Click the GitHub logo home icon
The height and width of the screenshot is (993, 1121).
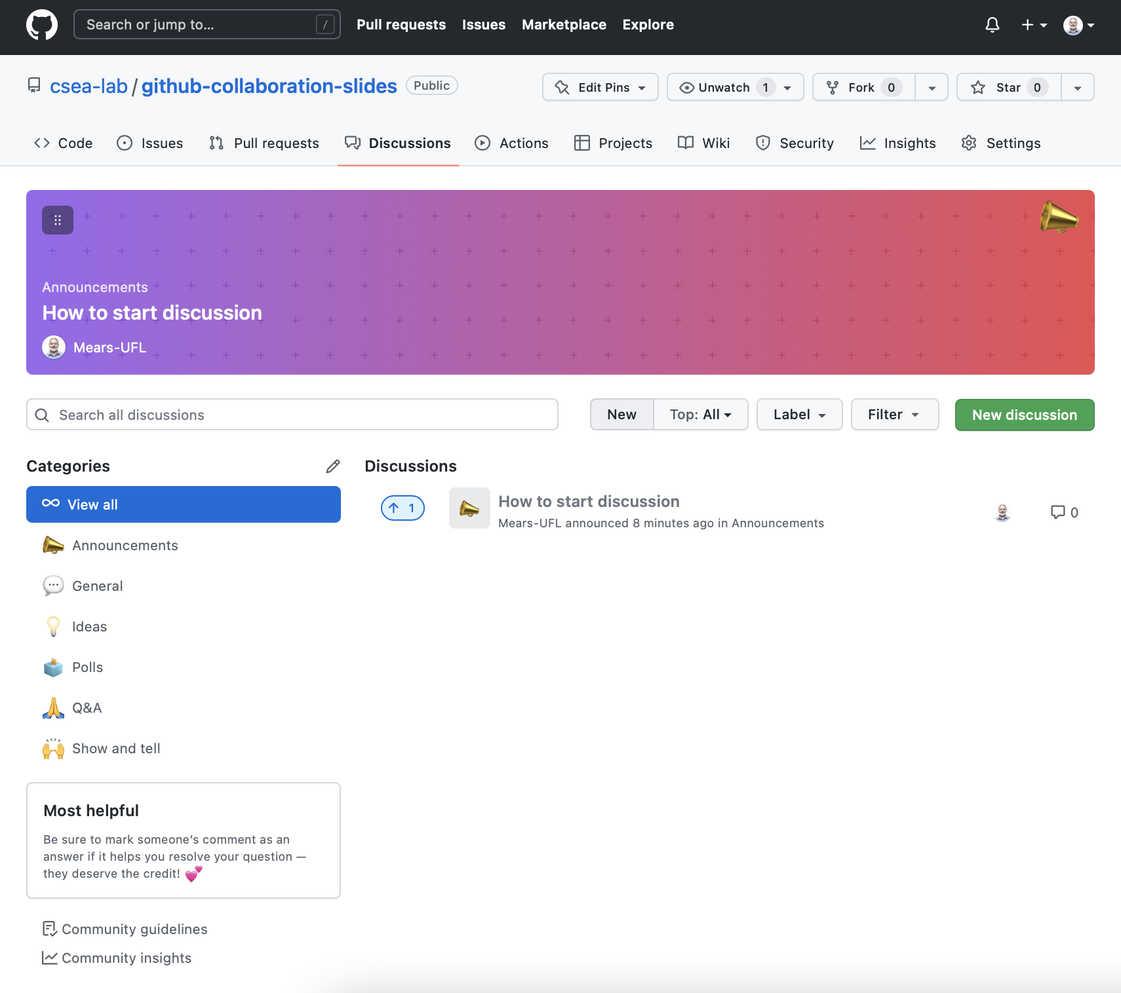point(42,25)
